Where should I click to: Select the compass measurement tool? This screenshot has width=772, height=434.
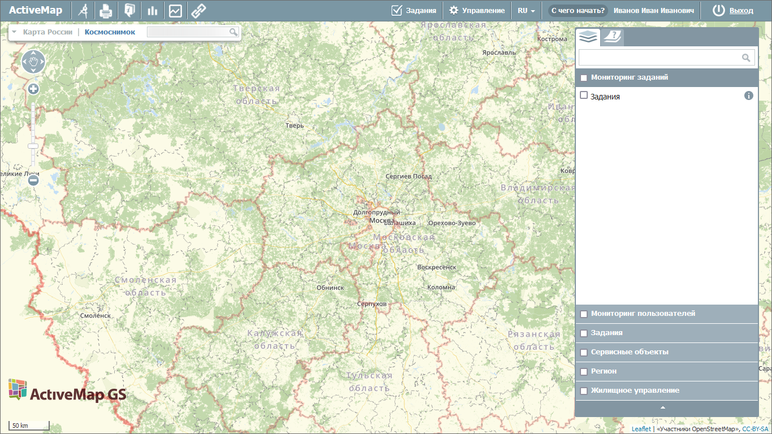pos(83,10)
